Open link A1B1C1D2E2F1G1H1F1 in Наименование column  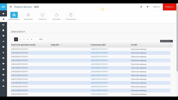click(x=99, y=90)
